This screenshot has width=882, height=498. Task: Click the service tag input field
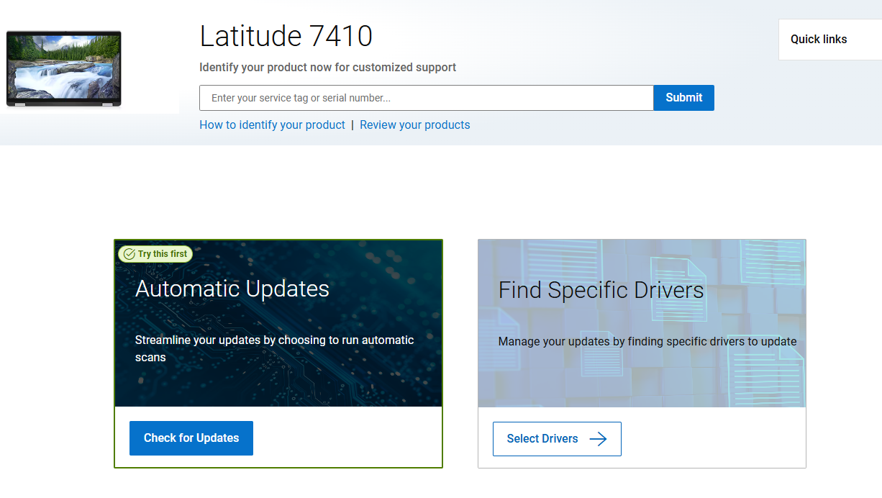426,98
